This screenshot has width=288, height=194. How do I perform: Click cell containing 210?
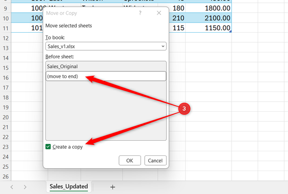pos(177,18)
